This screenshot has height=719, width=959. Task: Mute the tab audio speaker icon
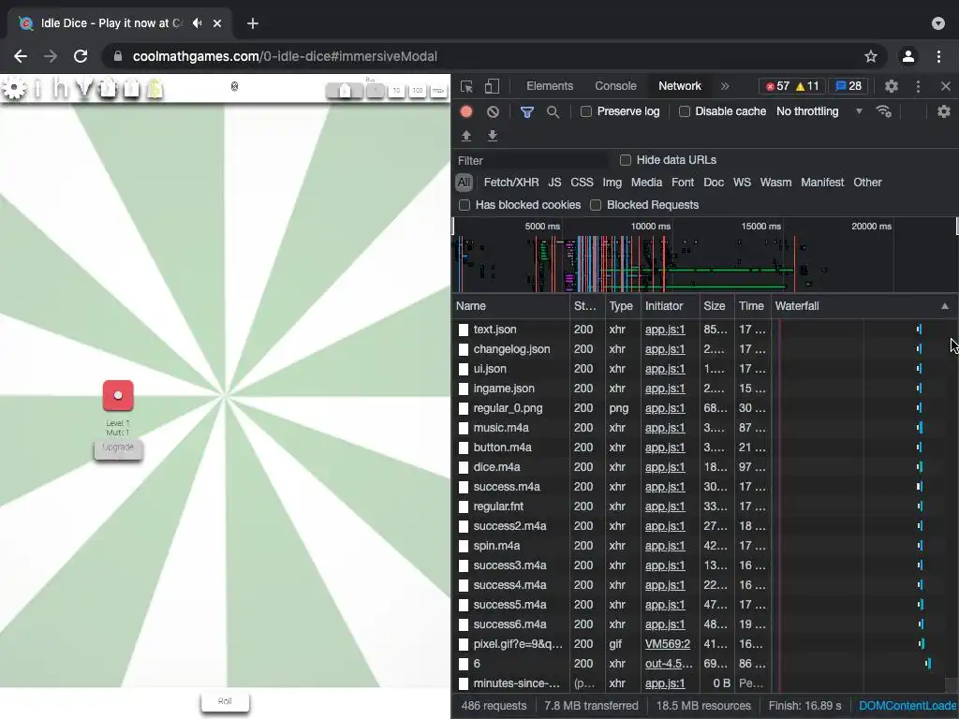point(197,23)
